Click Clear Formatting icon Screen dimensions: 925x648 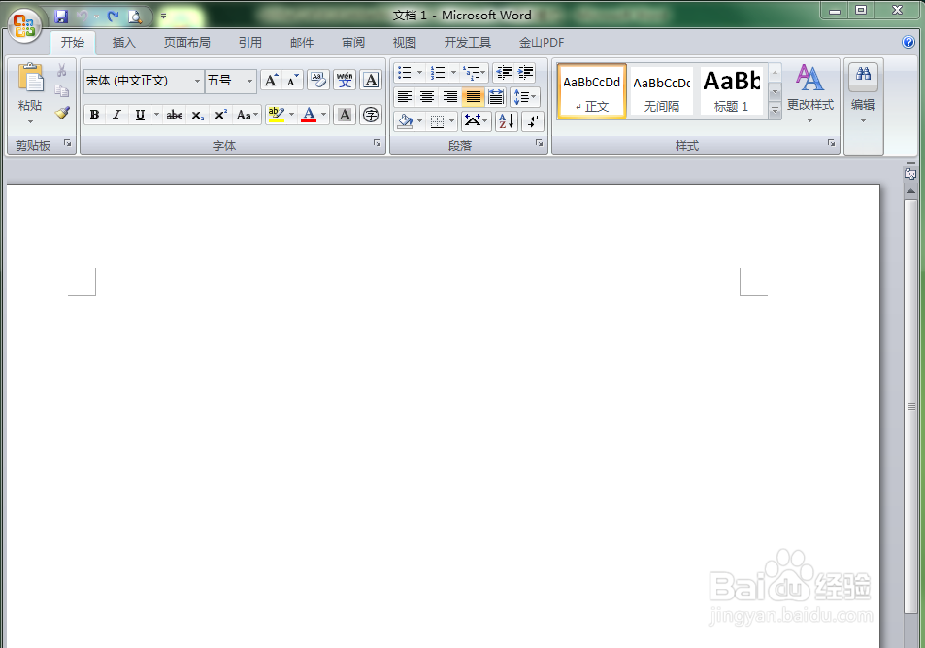[318, 81]
